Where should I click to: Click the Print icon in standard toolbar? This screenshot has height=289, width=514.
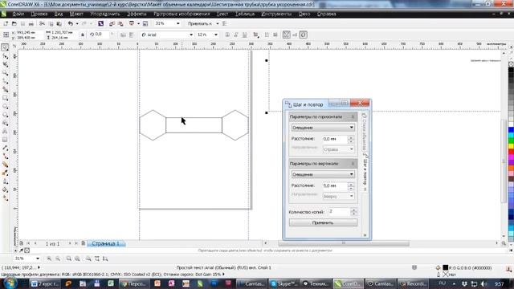click(x=31, y=23)
